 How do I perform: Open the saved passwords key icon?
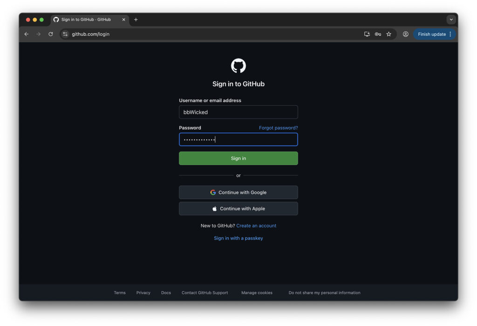click(x=378, y=34)
